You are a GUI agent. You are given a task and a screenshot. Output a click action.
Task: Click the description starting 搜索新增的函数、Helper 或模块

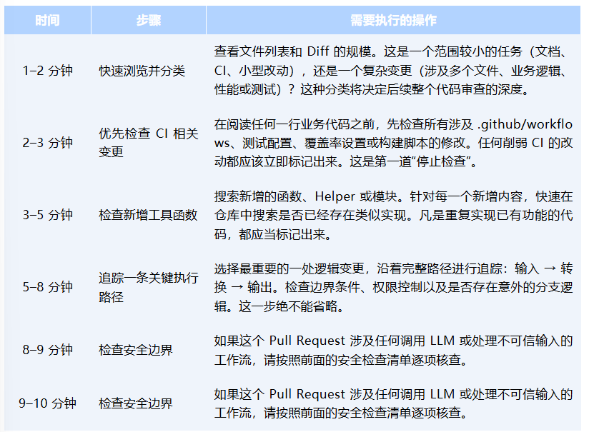[x=393, y=215]
